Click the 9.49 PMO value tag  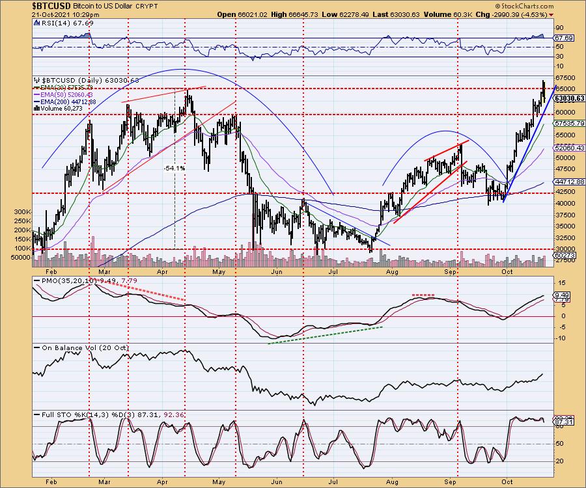point(563,294)
